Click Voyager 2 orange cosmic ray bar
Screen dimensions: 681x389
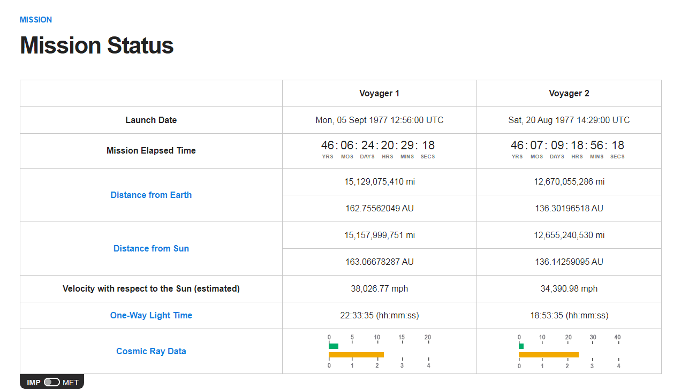pos(549,355)
